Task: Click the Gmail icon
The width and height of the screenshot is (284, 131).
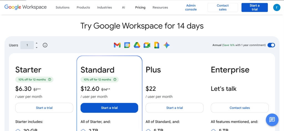Action: (x=117, y=45)
